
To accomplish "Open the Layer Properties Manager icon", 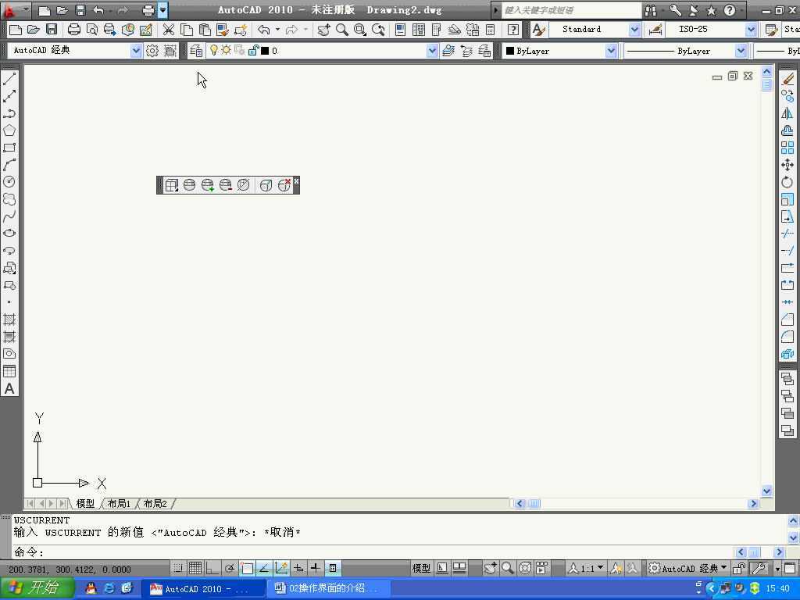I will point(196,51).
